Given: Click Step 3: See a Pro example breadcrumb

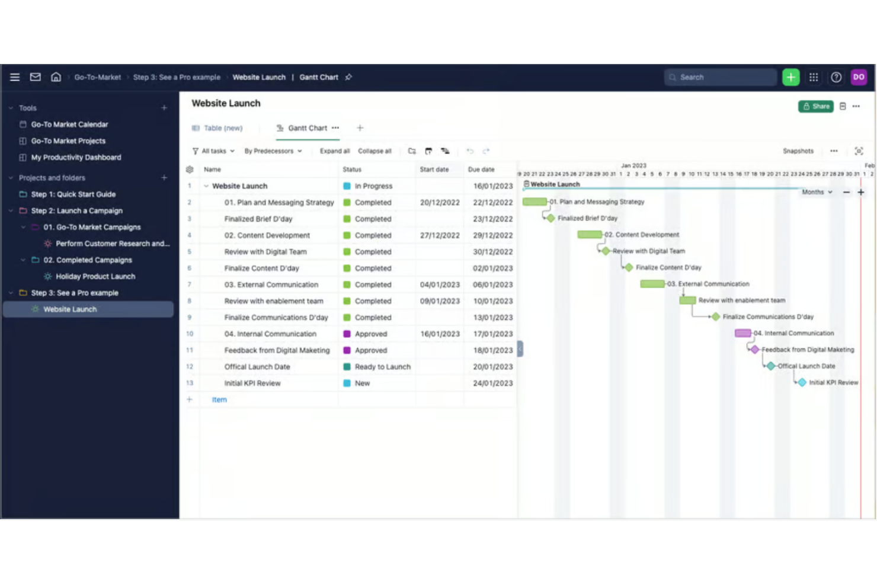Looking at the screenshot, I should [x=177, y=77].
